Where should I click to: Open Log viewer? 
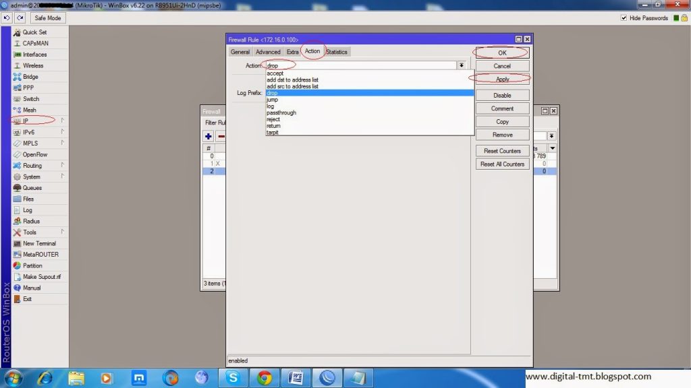(x=40, y=210)
